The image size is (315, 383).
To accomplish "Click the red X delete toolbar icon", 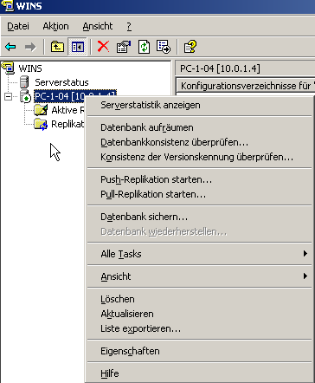I will pos(103,47).
